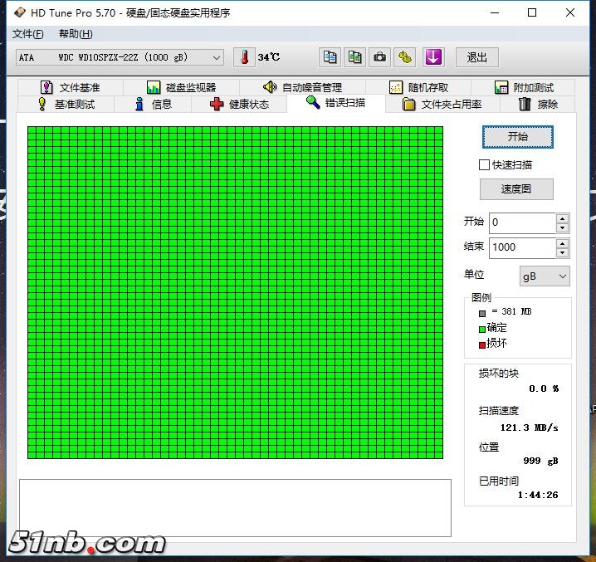Click the thermometer temperature icon
The height and width of the screenshot is (562, 596).
[x=245, y=57]
